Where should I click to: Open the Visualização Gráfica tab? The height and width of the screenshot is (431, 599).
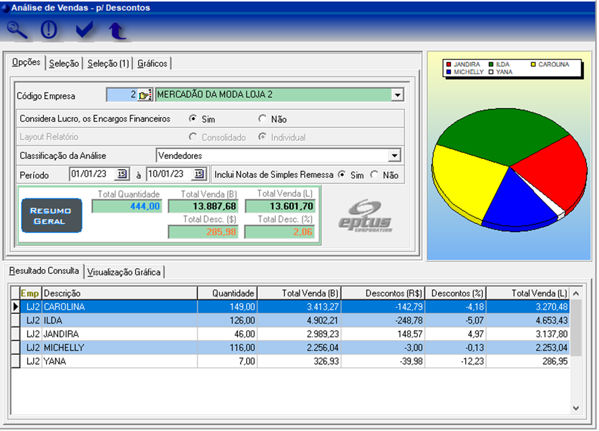124,272
